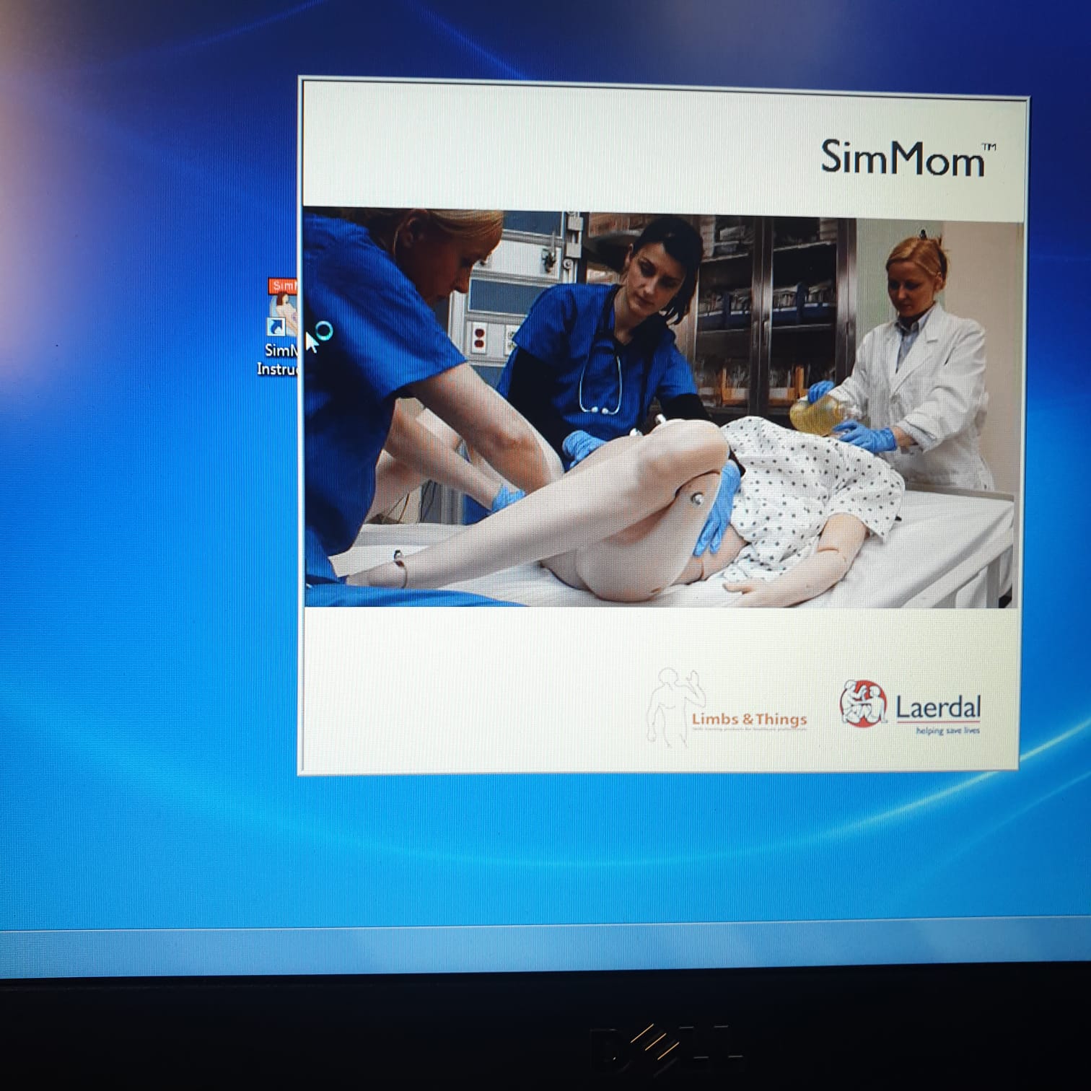Screen dimensions: 1091x1091
Task: Click the red Laerdal emblem logo
Action: [863, 704]
